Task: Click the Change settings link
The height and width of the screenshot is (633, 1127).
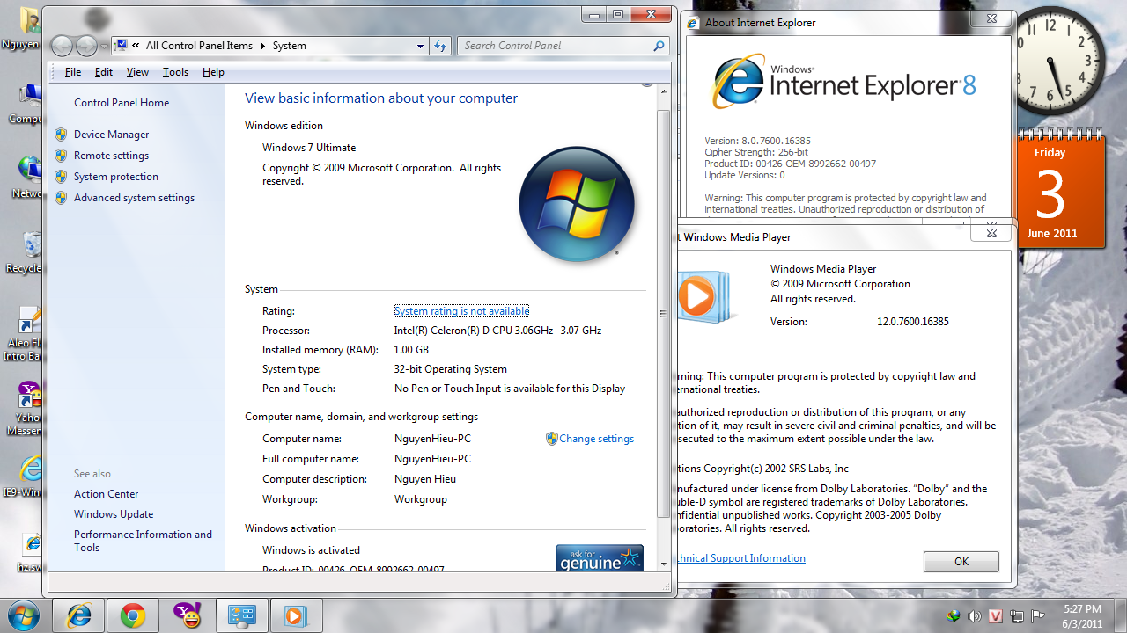Action: coord(596,439)
